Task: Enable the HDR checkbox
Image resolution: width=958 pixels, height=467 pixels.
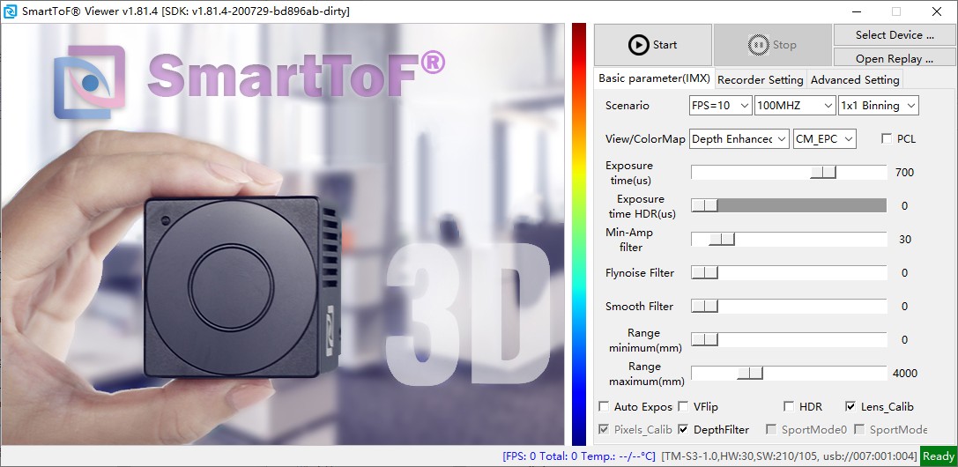Action: [x=789, y=406]
